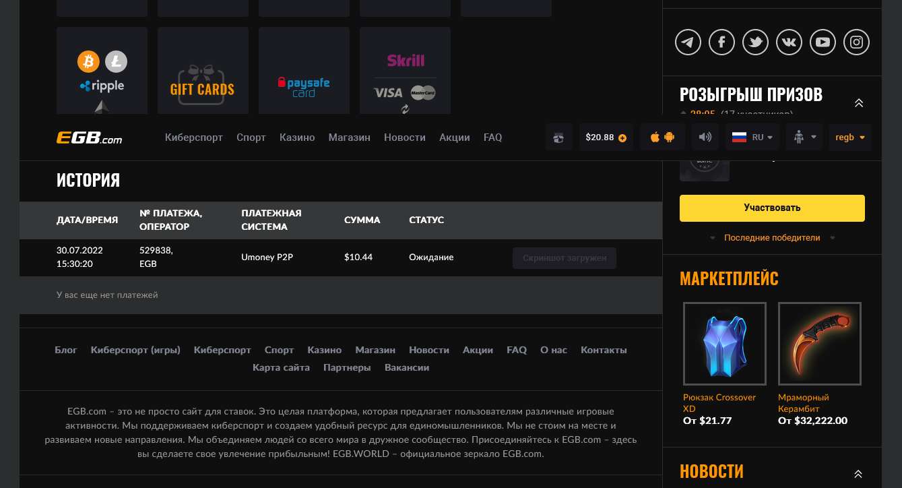Click the Facebook social icon

[721, 42]
